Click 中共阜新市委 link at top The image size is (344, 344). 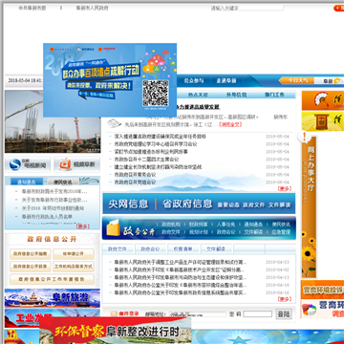(x=32, y=8)
